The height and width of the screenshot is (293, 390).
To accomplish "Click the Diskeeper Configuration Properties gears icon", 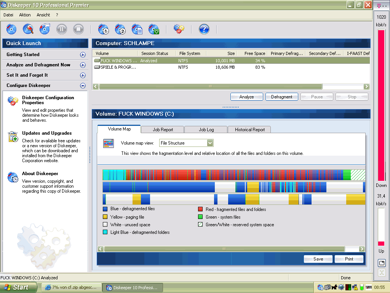I will click(x=13, y=101).
